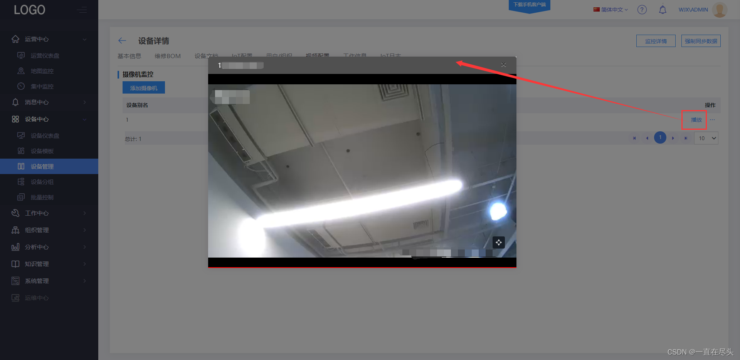The height and width of the screenshot is (360, 740).
Task: Open the page size 10 dropdown
Action: (x=706, y=138)
